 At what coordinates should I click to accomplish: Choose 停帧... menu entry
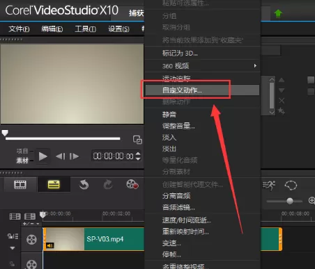[x=202, y=254]
